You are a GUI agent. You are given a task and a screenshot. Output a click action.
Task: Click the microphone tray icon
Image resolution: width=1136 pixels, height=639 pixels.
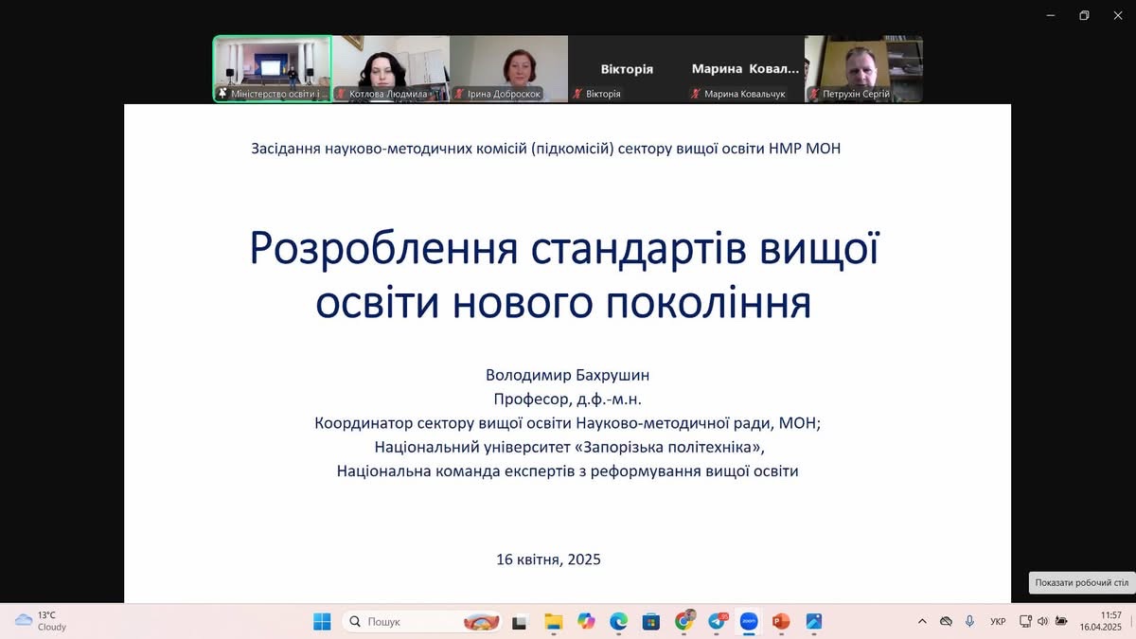969,622
